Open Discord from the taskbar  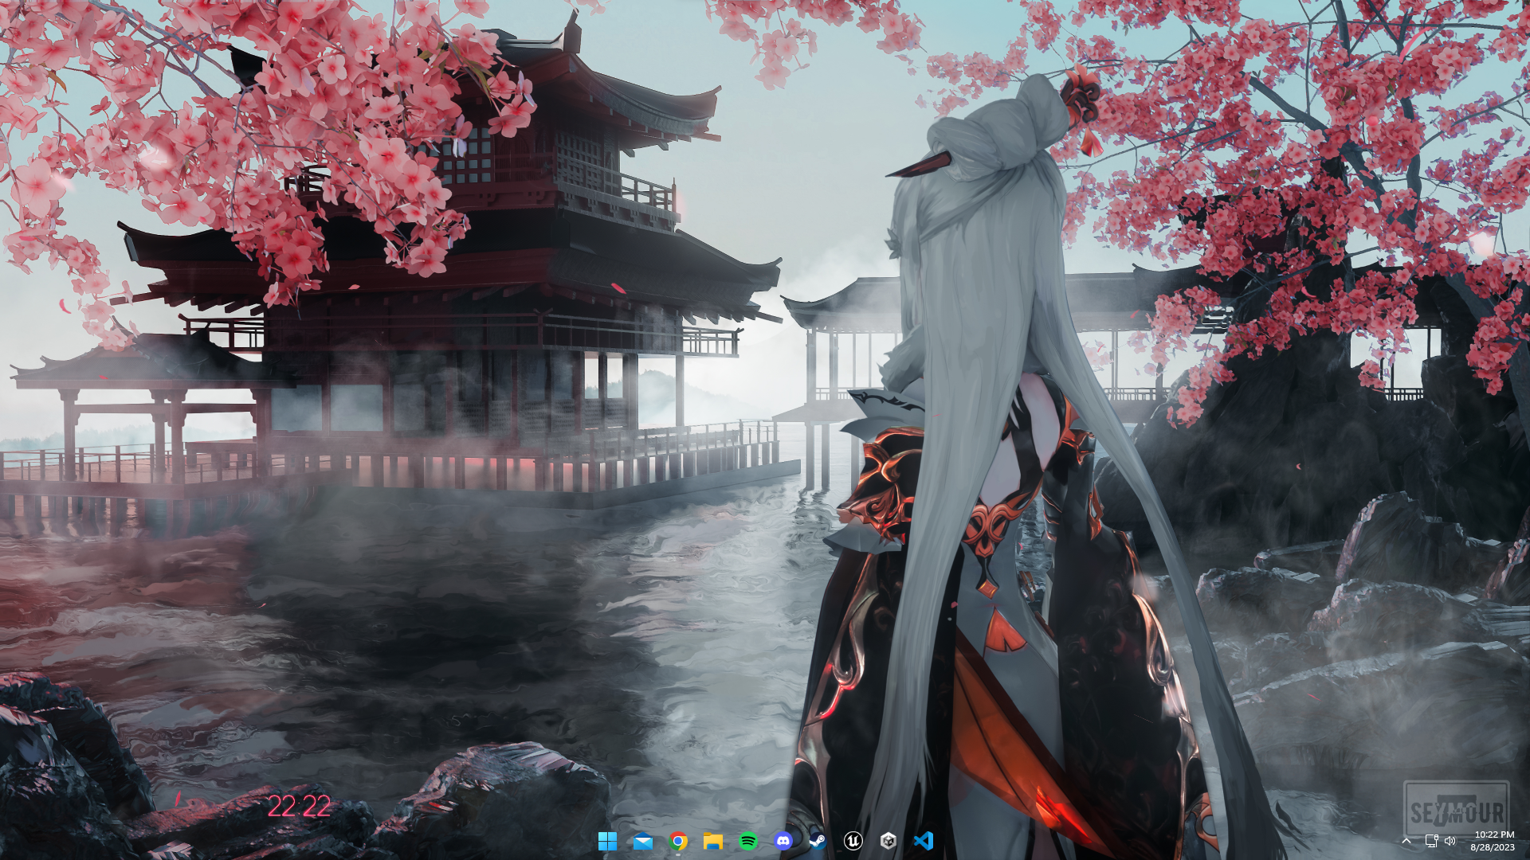[x=783, y=841]
